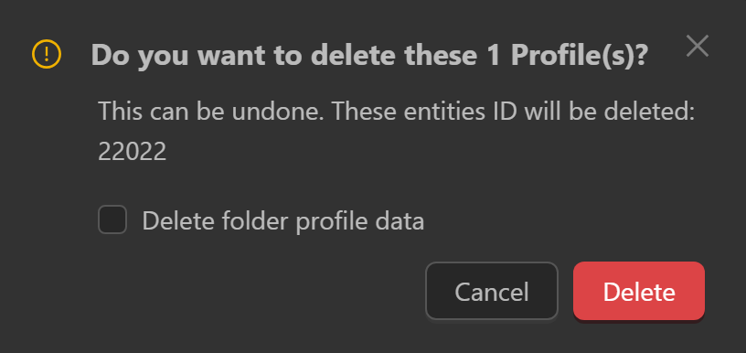Click the yellow warning exclamation icon
The height and width of the screenshot is (353, 746).
click(x=47, y=54)
